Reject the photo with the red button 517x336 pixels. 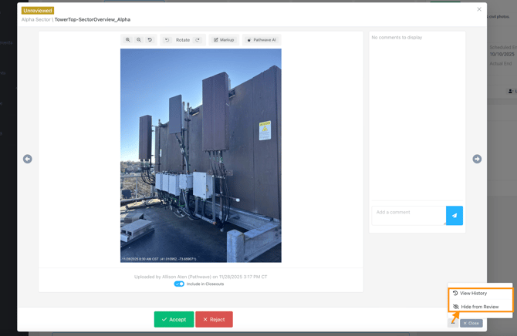pyautogui.click(x=214, y=319)
